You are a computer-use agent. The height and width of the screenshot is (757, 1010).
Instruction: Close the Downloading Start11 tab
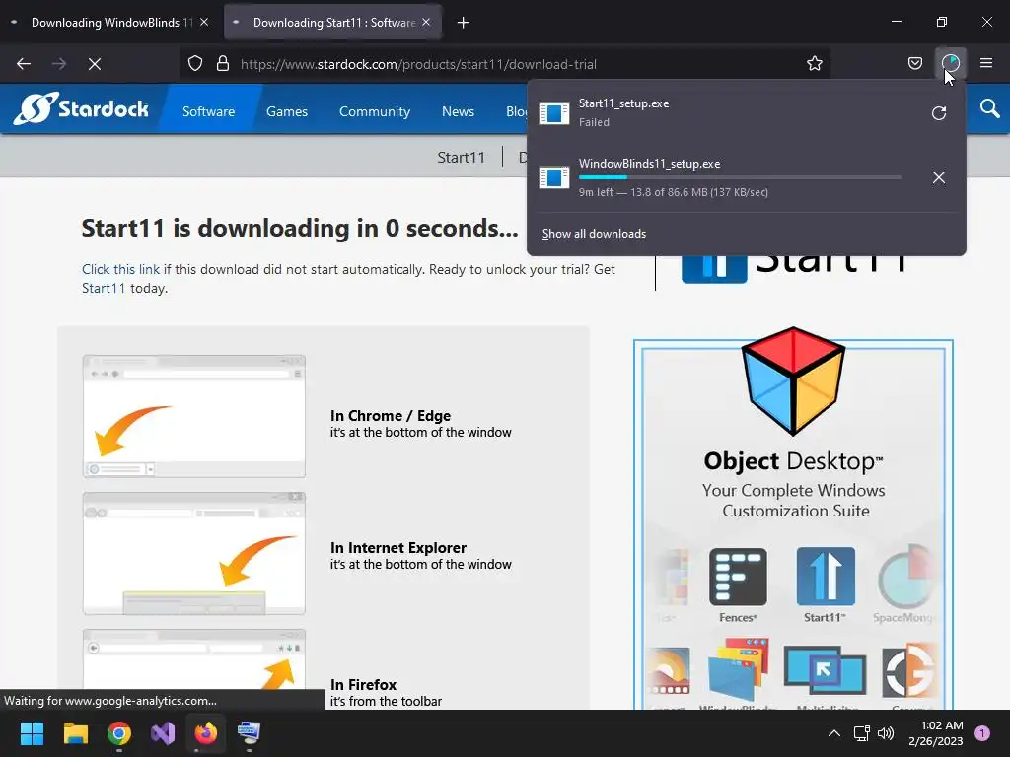pyautogui.click(x=426, y=22)
